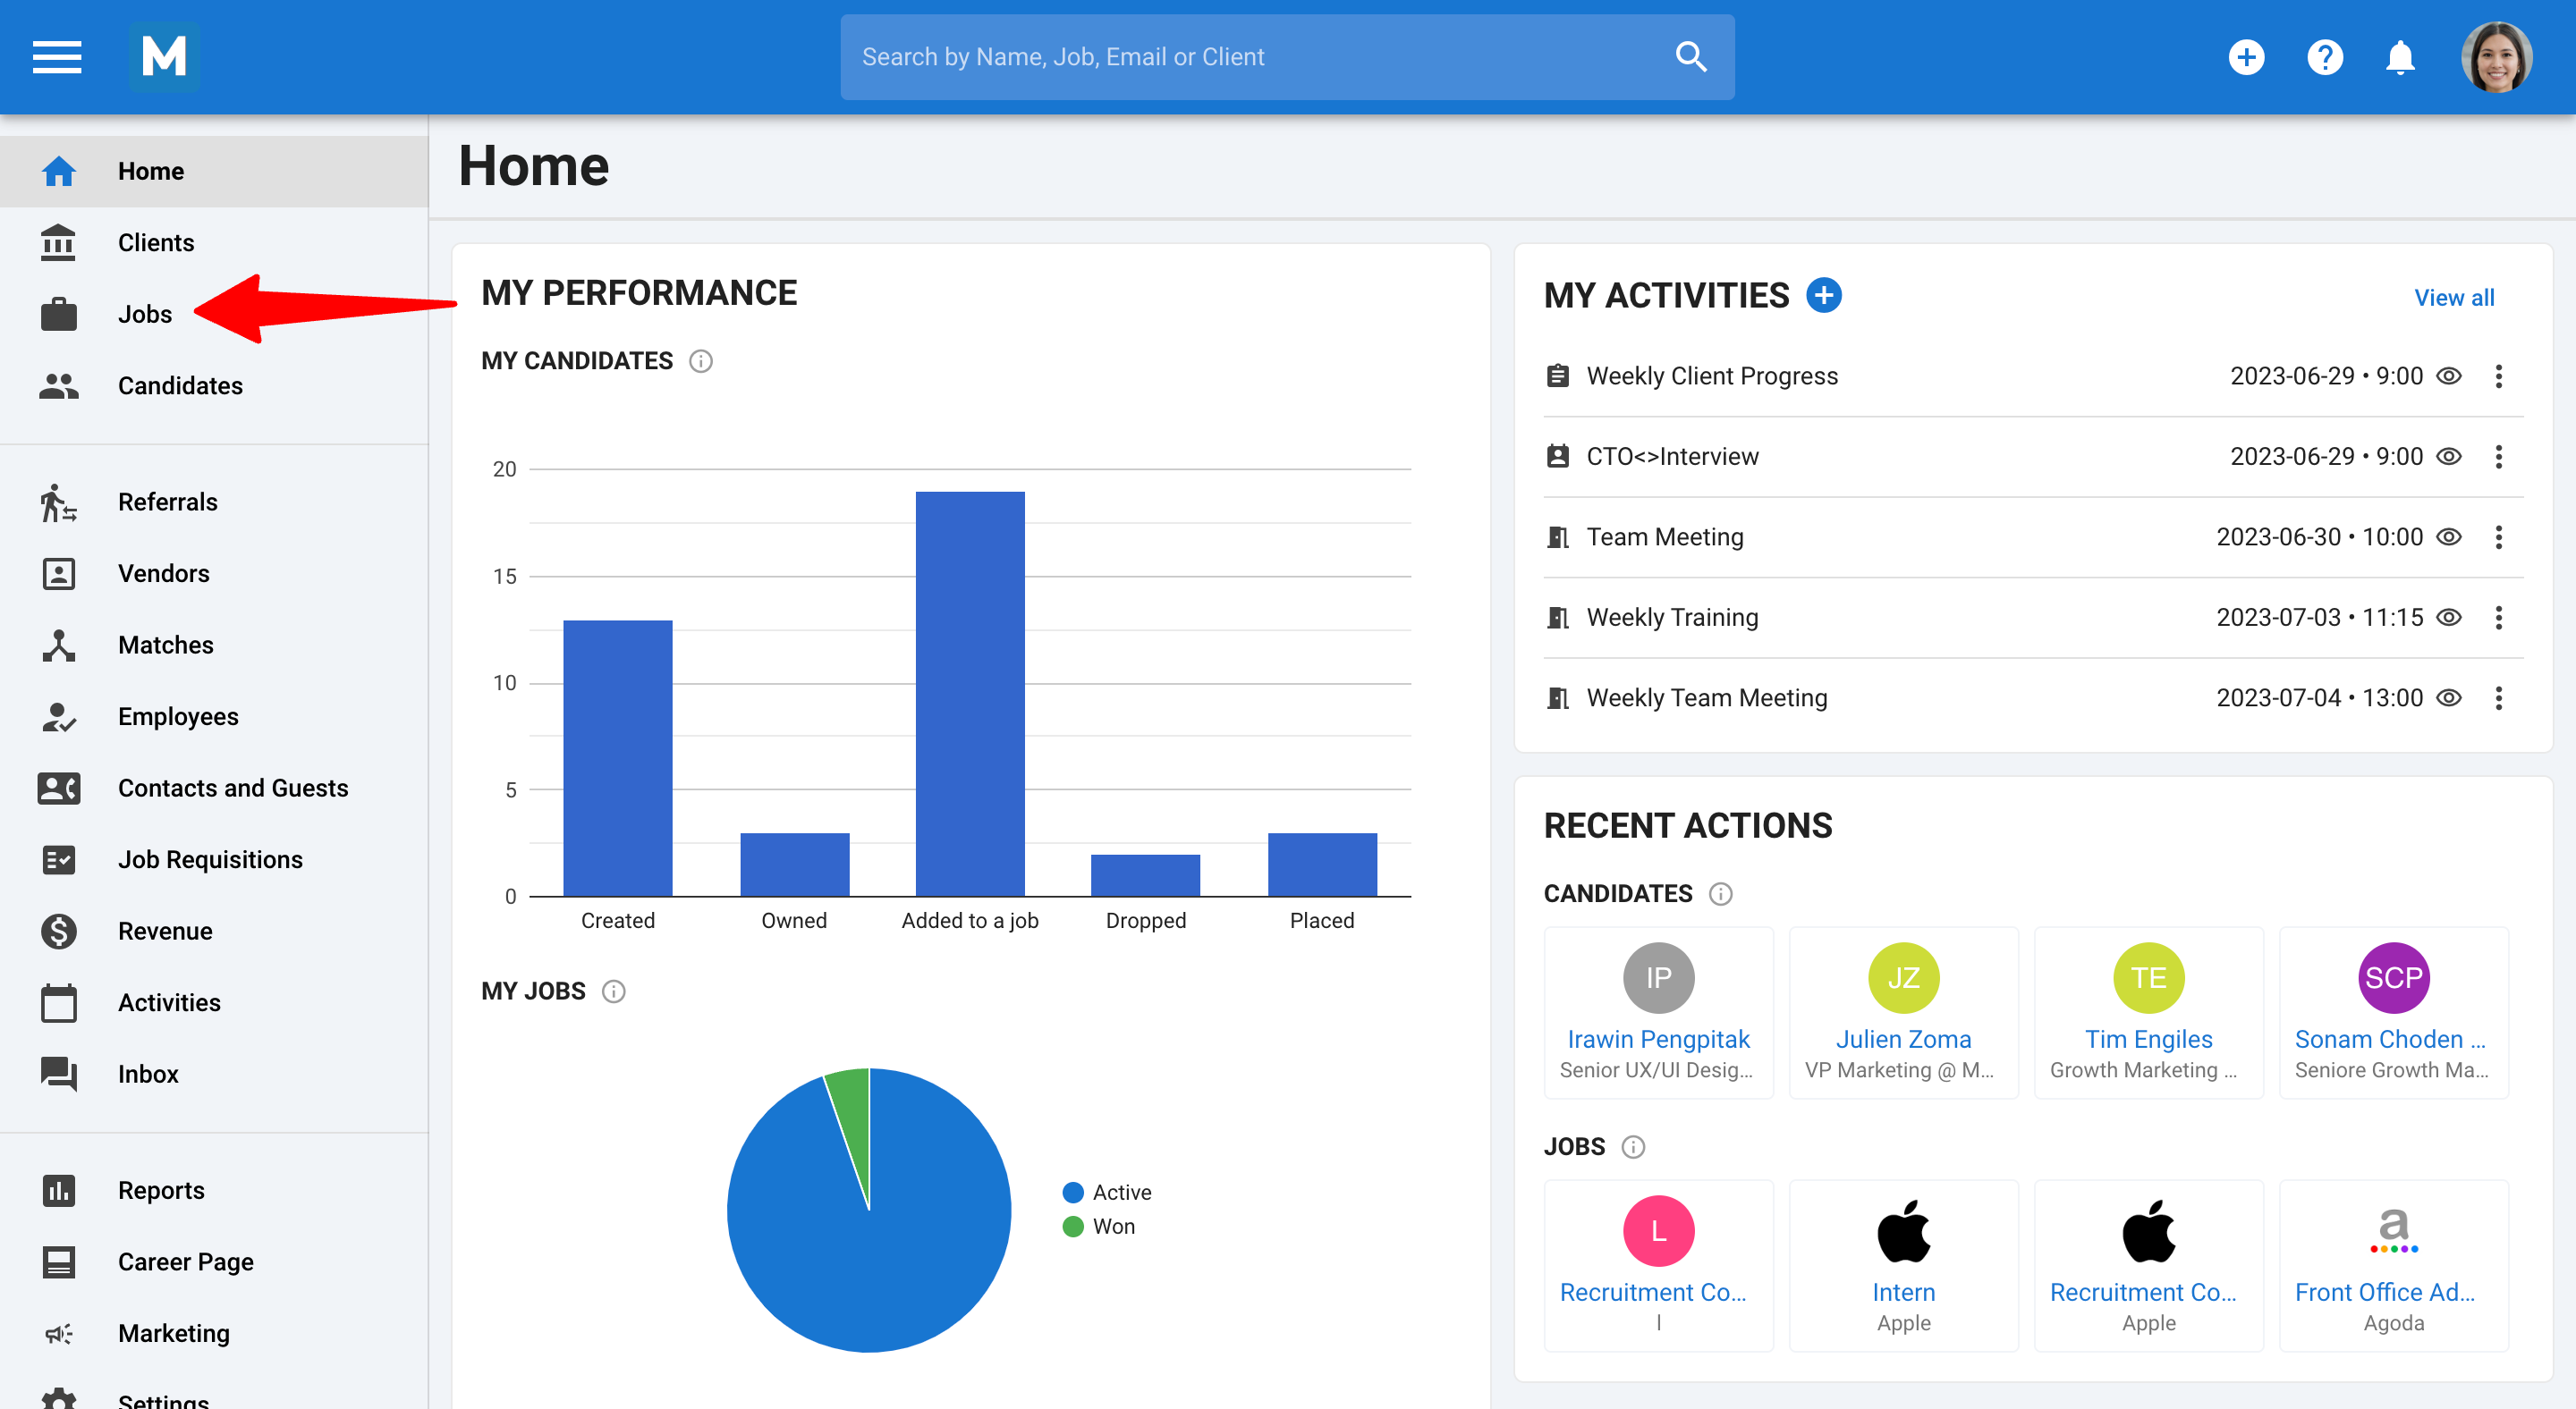Click Contacts and Guests icon
This screenshot has width=2576, height=1409.
[59, 788]
